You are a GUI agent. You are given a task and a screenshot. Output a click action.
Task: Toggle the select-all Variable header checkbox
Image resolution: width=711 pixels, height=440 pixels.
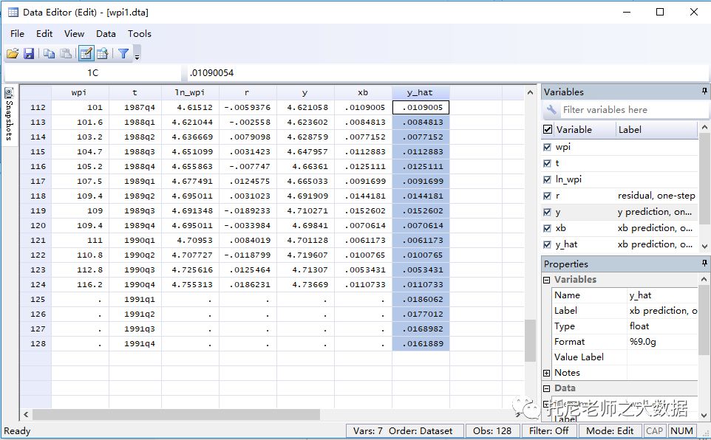548,130
